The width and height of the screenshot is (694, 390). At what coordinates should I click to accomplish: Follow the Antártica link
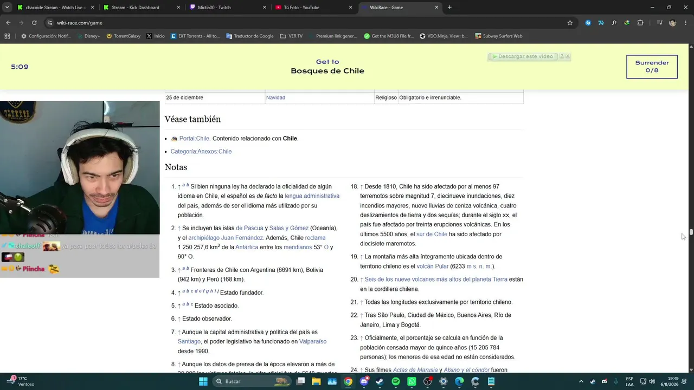pos(247,247)
